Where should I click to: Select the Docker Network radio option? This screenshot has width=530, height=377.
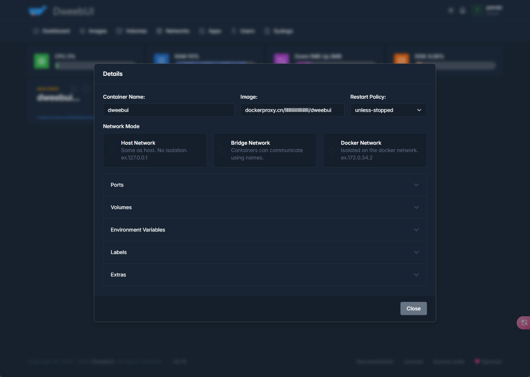332,151
